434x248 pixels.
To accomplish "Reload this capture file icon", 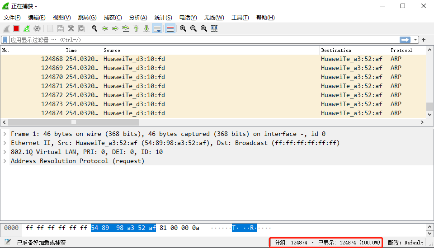I will coord(81,28).
